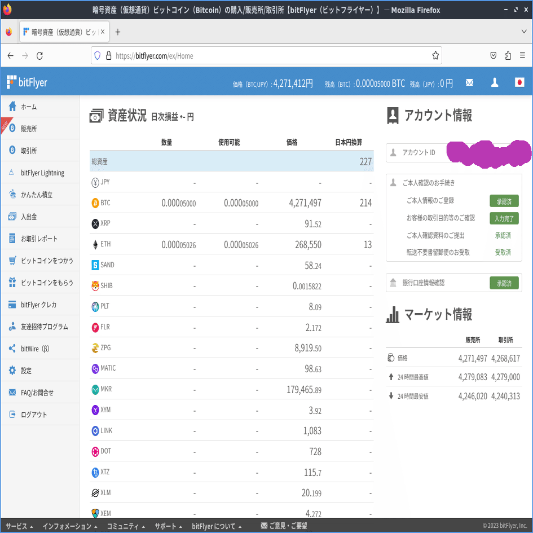Open a new browser tab
The image size is (533, 533).
[118, 32]
